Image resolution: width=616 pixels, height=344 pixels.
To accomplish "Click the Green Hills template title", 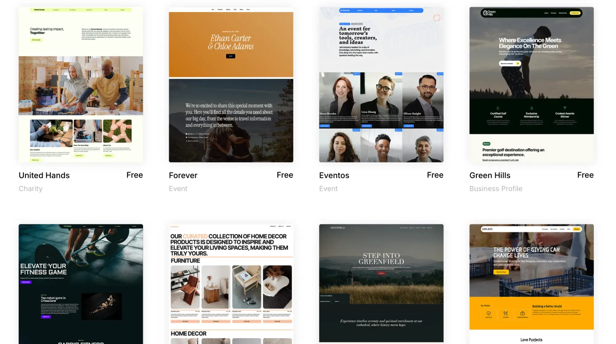I will tap(490, 175).
